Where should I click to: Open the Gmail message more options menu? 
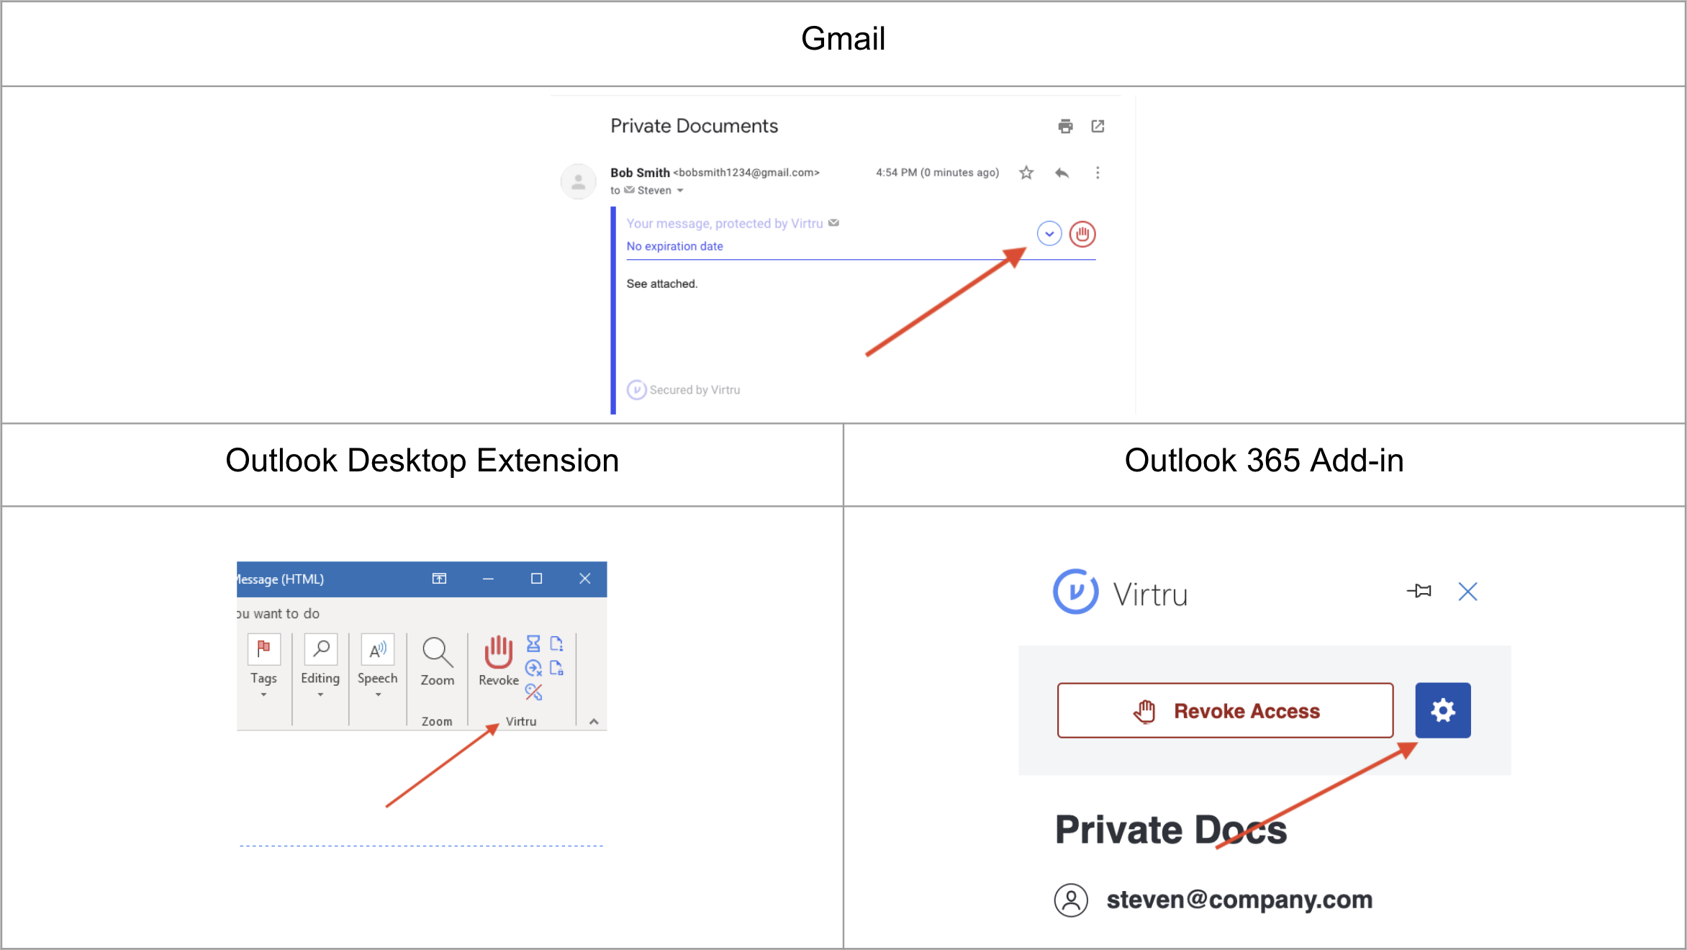click(x=1098, y=173)
